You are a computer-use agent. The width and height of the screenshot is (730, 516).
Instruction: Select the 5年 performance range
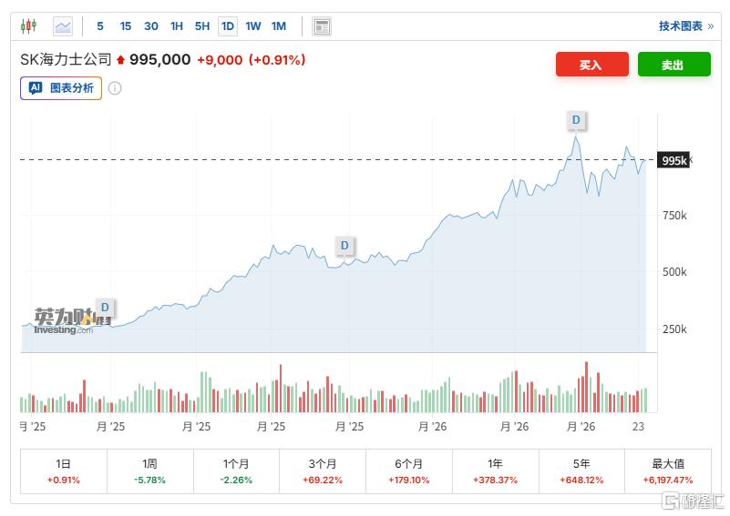[580, 470]
